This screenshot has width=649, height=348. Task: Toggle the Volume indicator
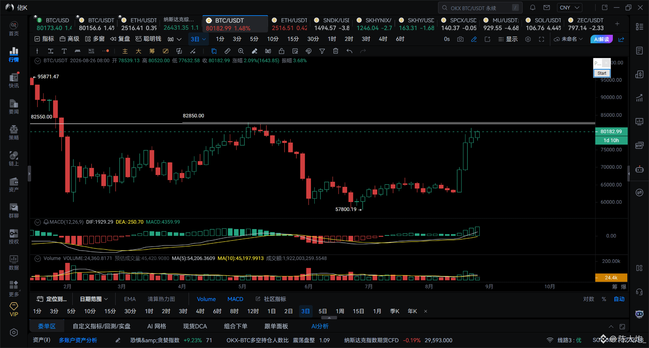click(206, 299)
